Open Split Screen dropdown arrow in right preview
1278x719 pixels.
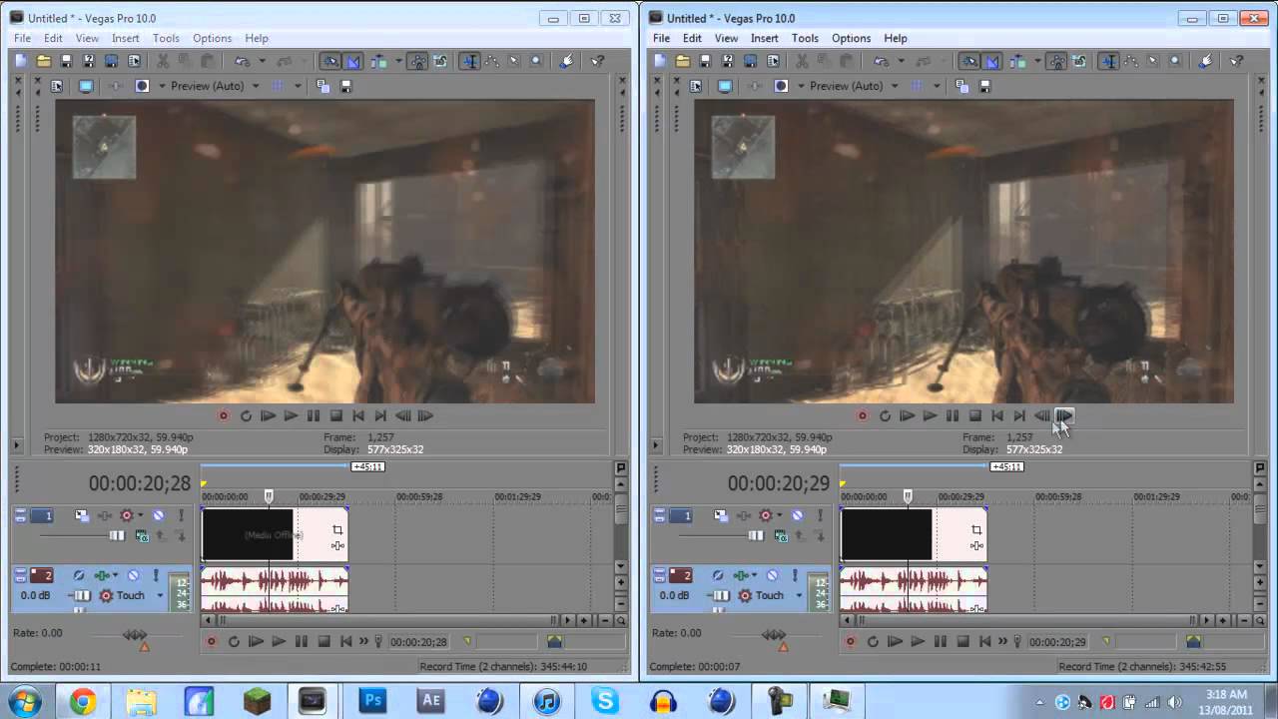(x=801, y=86)
